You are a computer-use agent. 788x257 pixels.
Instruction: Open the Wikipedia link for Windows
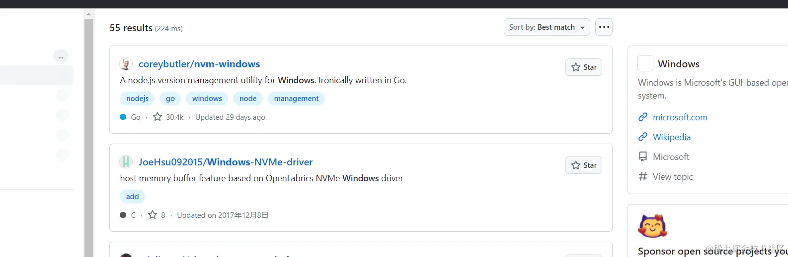(x=671, y=137)
